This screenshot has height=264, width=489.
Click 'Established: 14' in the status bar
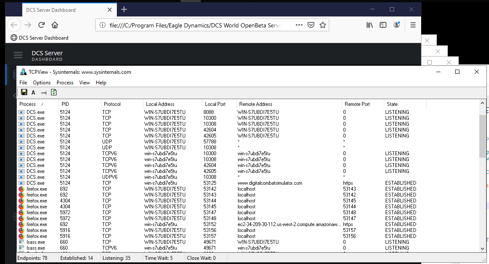77,258
